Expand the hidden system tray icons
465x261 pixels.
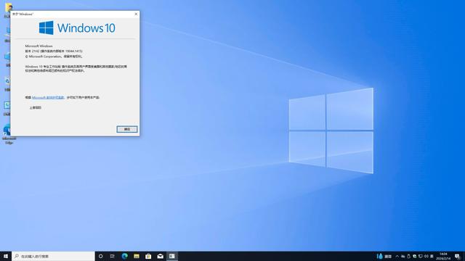pyautogui.click(x=397, y=256)
